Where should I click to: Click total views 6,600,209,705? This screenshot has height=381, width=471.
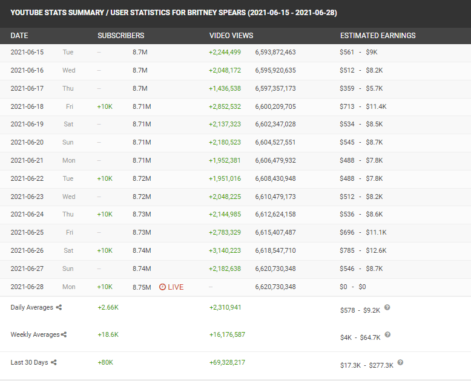[x=275, y=106]
